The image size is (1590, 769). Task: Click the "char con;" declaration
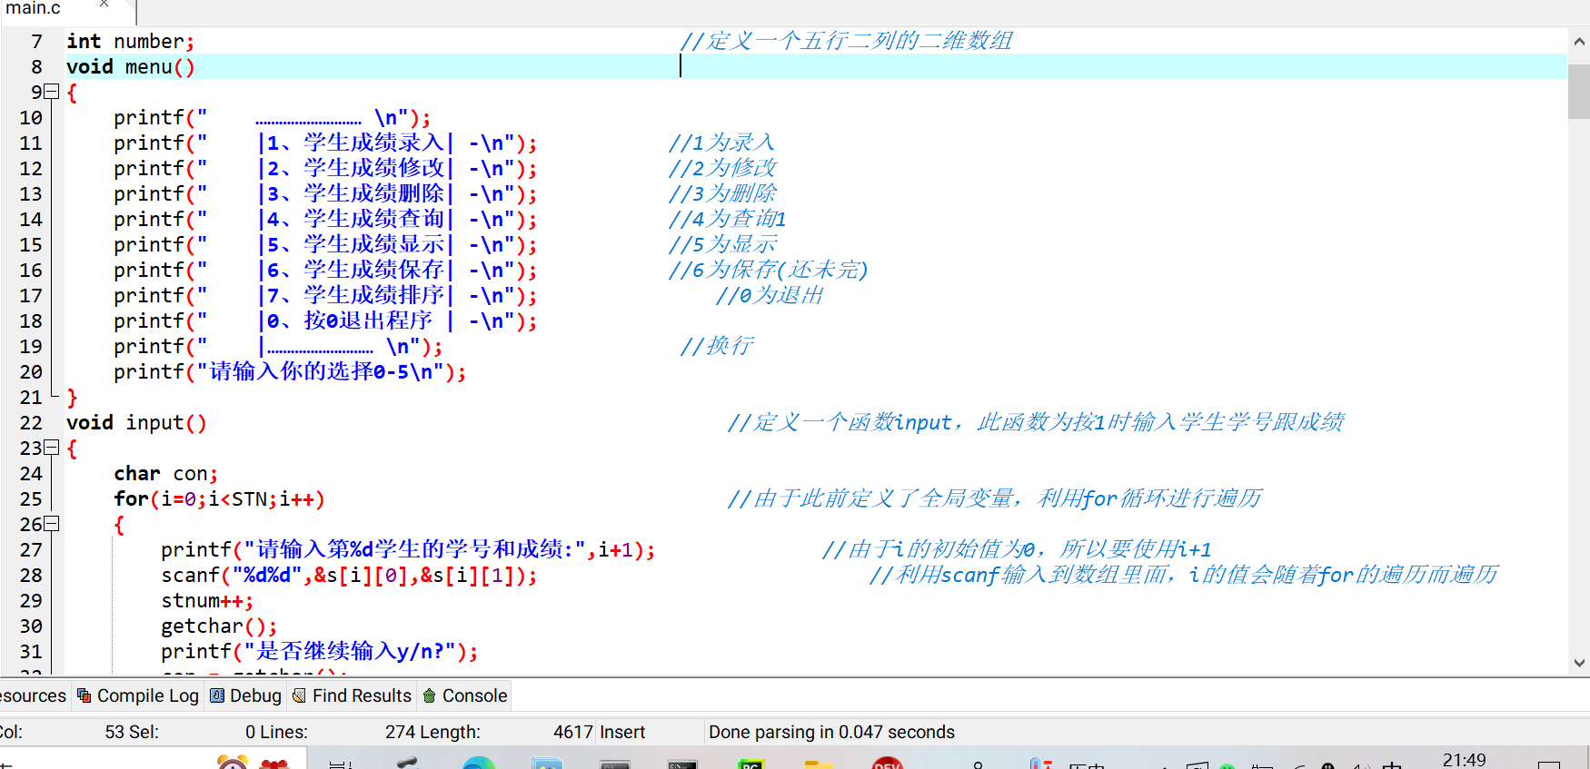coord(165,474)
